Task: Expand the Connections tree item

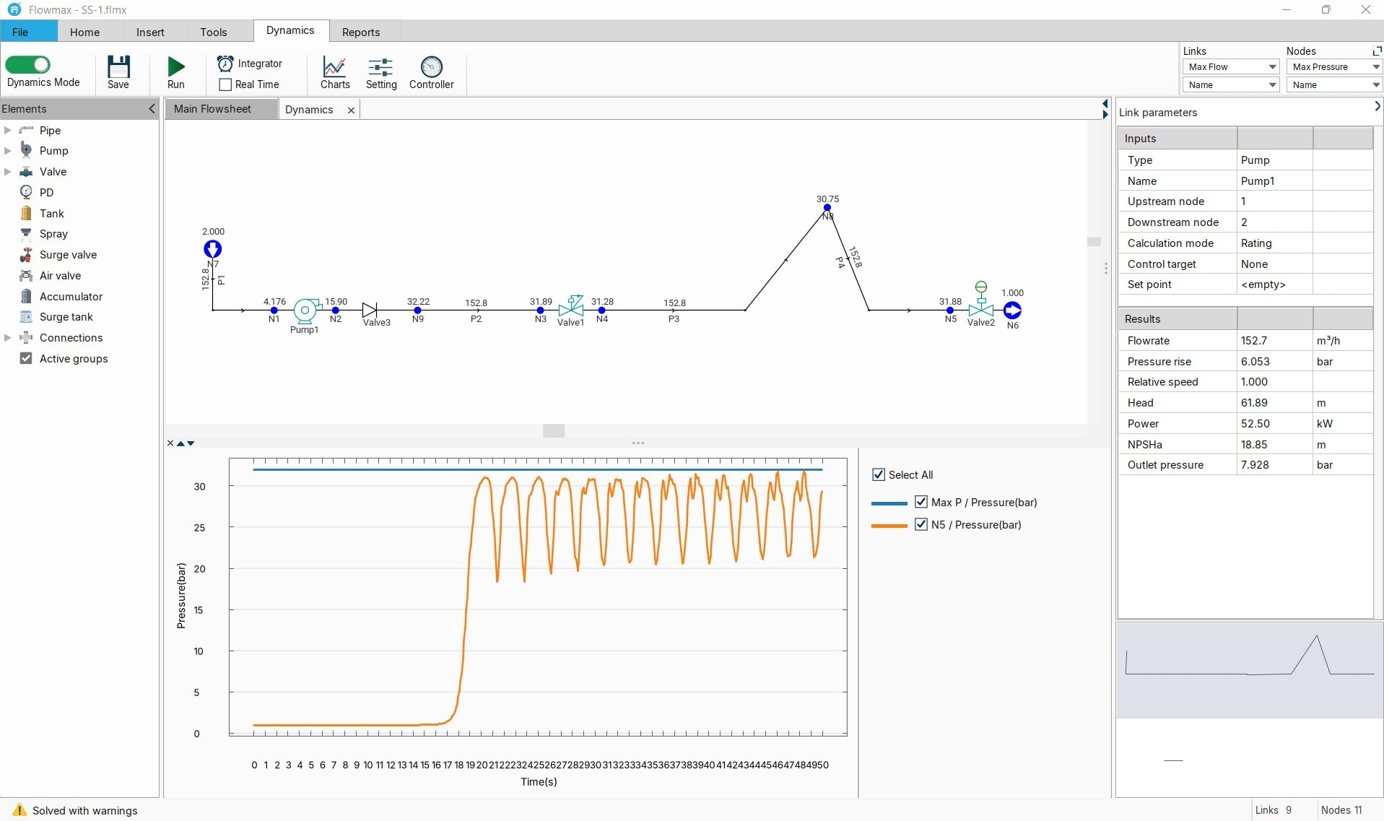Action: pos(8,337)
